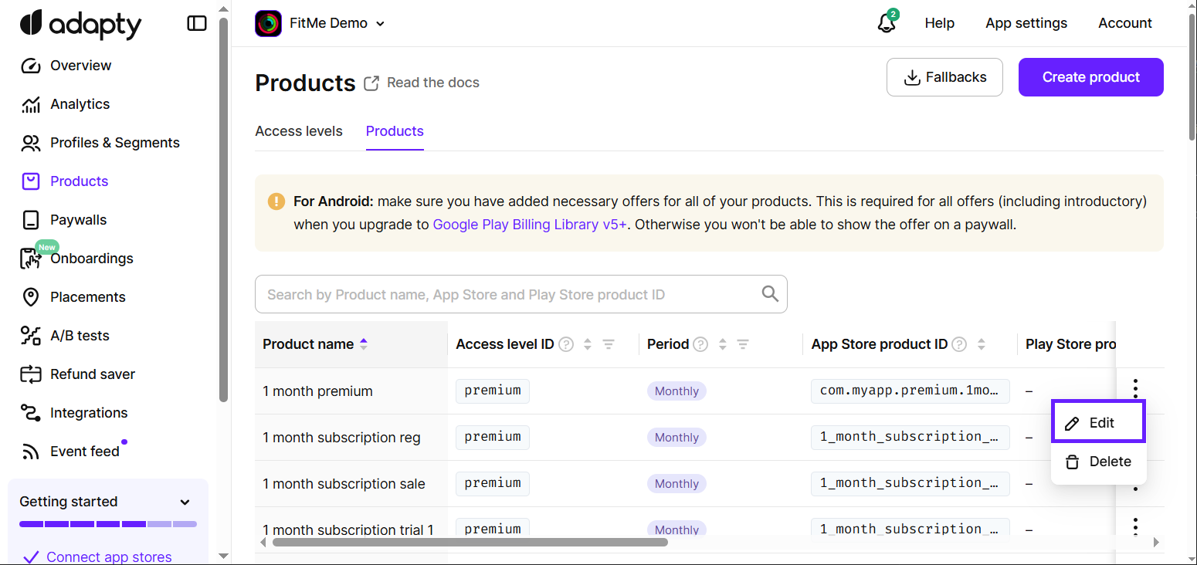Collapse the Getting started section
The height and width of the screenshot is (565, 1197).
(x=185, y=502)
